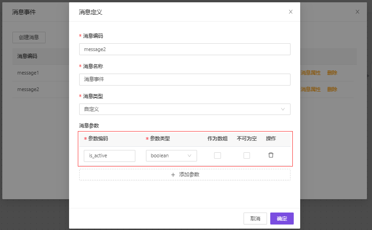
Task: Enable 作为数组 checkbox for is_active
Action: (x=217, y=155)
